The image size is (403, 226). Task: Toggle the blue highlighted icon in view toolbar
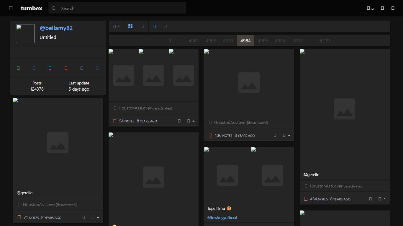[154, 26]
